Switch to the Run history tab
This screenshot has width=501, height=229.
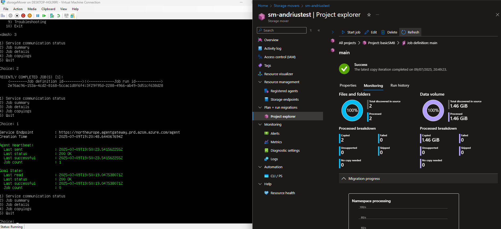tap(400, 85)
